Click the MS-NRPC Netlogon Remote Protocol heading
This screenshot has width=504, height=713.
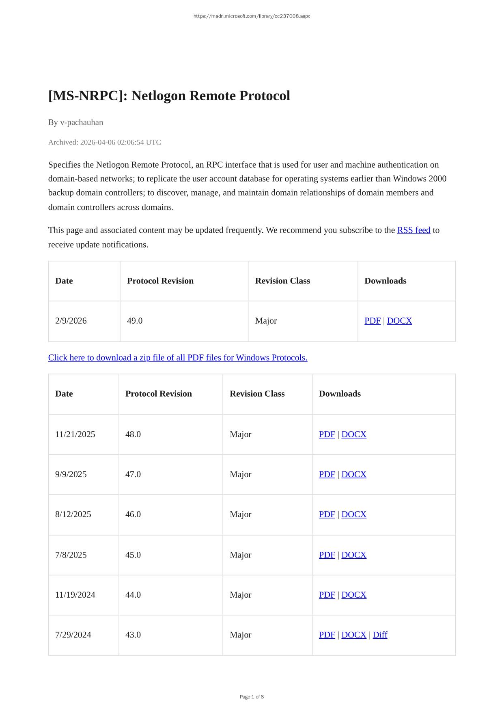(x=169, y=96)
